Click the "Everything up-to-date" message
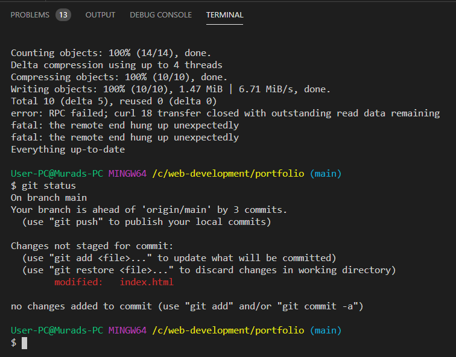Image resolution: width=456 pixels, height=357 pixels. pos(68,150)
